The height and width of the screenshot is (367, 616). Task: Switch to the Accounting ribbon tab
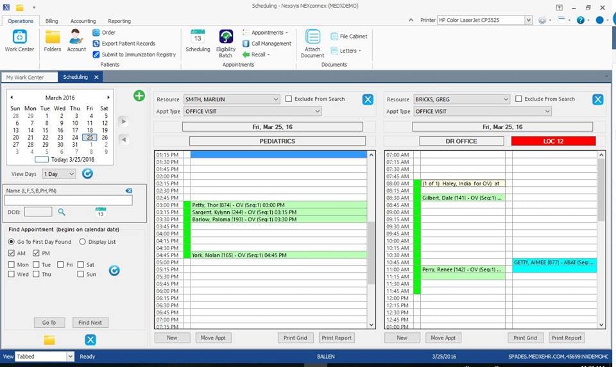(83, 21)
